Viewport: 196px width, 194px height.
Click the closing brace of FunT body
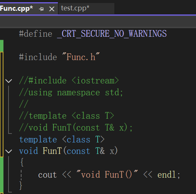(21, 185)
